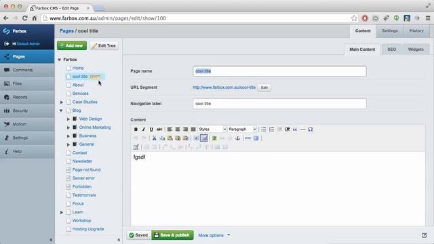This screenshot has width=434, height=244.
Task: Align text left in the editor
Action: click(x=170, y=129)
